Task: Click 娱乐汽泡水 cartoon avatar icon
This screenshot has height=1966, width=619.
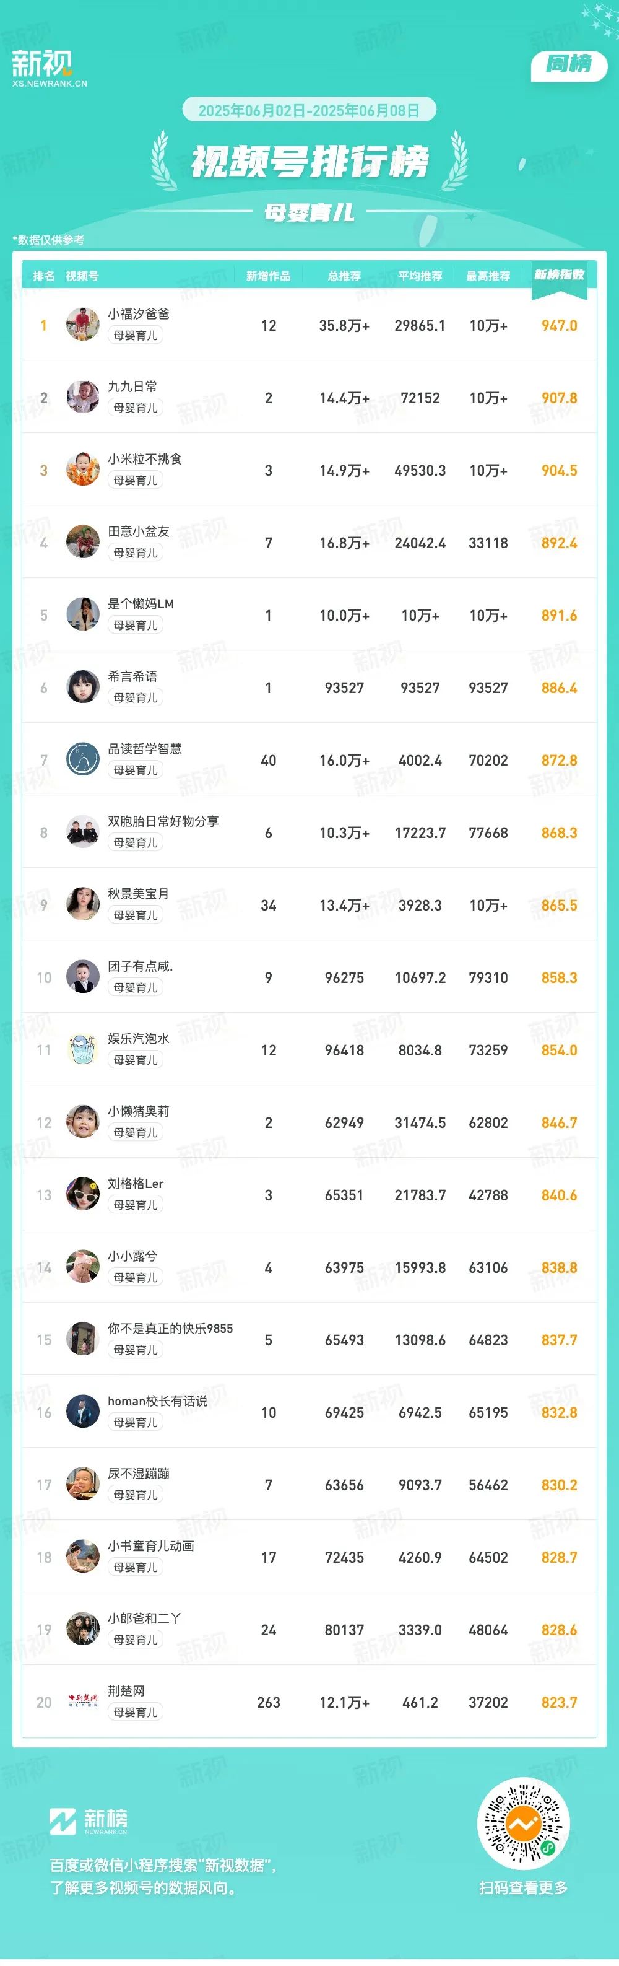Action: (82, 1049)
